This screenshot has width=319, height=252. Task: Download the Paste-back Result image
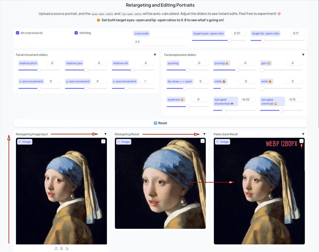click(x=301, y=141)
